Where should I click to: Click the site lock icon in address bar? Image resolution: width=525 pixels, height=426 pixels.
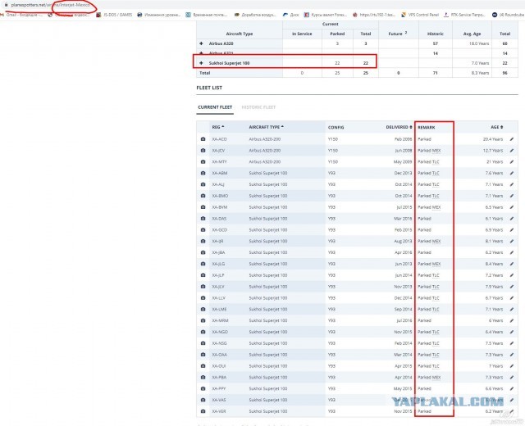point(6,5)
